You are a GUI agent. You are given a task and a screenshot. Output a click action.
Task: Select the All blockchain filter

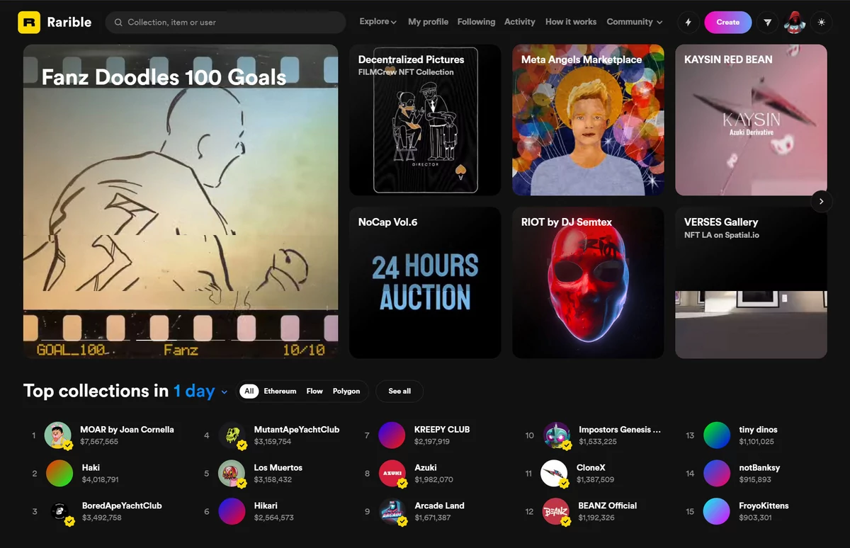coord(249,391)
